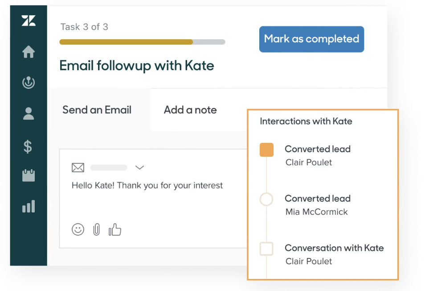
Task: Expand the email sender dropdown chevron
Action: [x=139, y=167]
